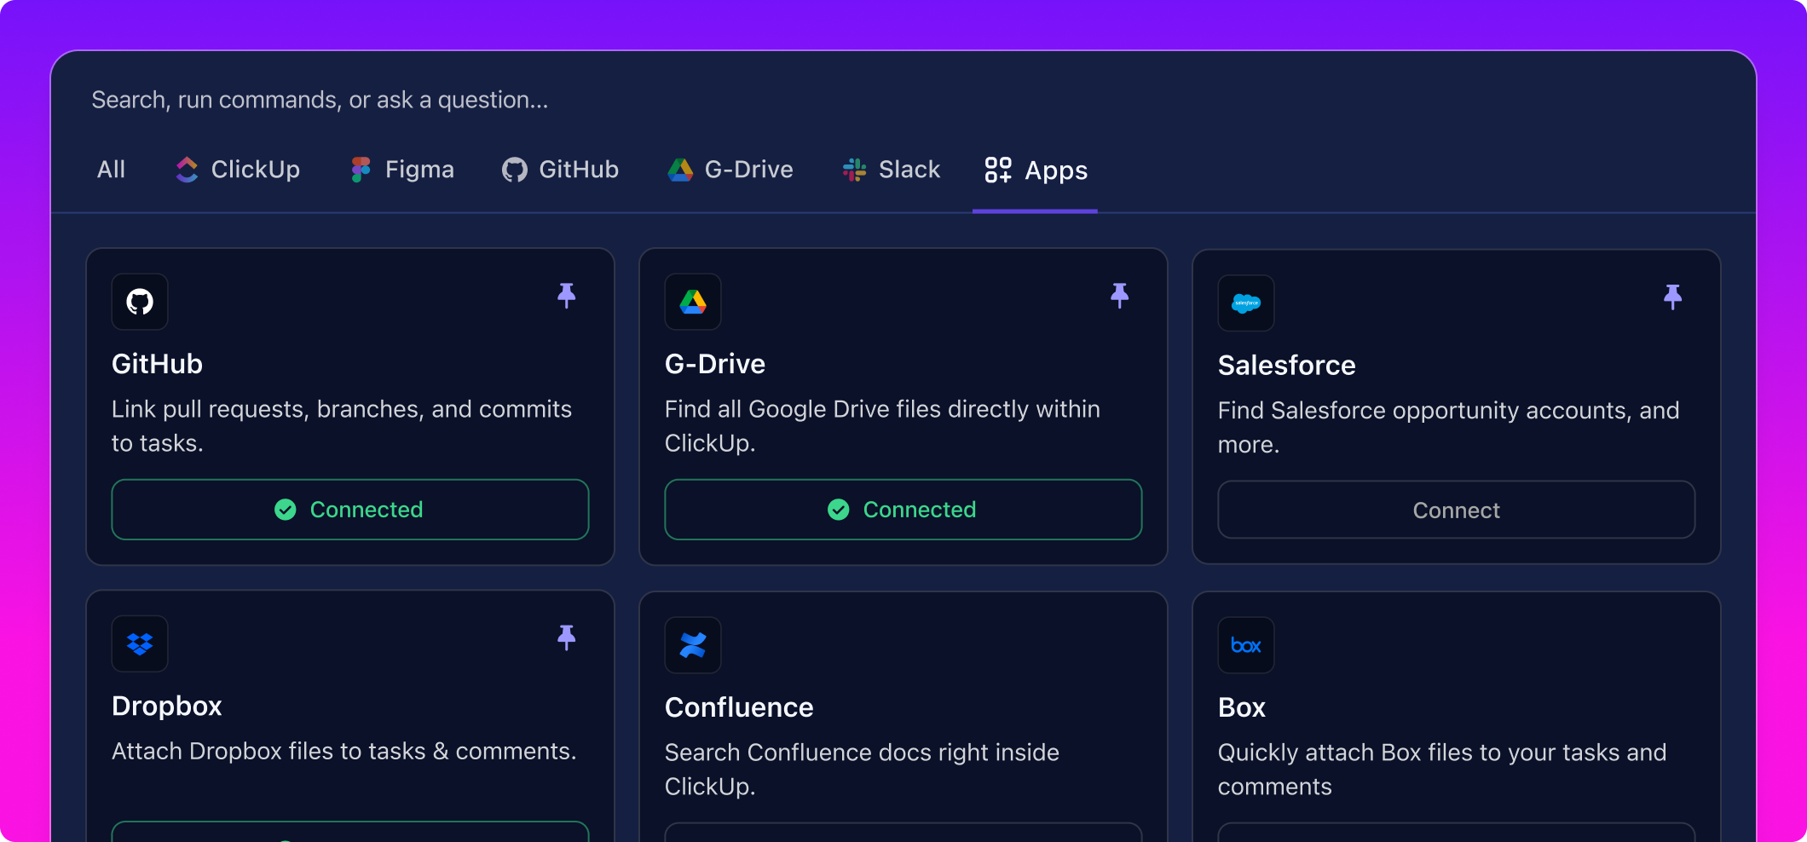This screenshot has width=1807, height=842.
Task: Toggle the pin on Dropbox card
Action: pyautogui.click(x=566, y=637)
